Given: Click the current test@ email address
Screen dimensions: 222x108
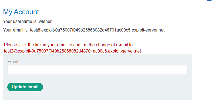Looking at the screenshot, I should pyautogui.click(x=97, y=30).
